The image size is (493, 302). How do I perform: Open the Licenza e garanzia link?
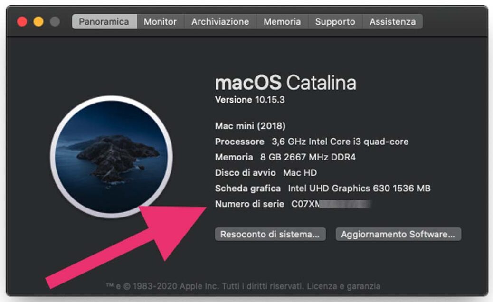click(343, 286)
